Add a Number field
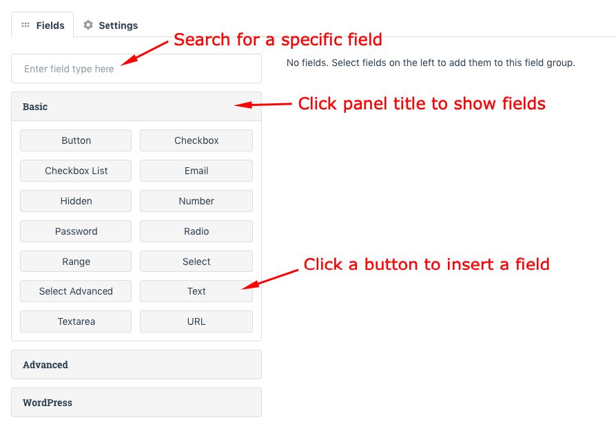This screenshot has height=424, width=616. click(x=196, y=201)
